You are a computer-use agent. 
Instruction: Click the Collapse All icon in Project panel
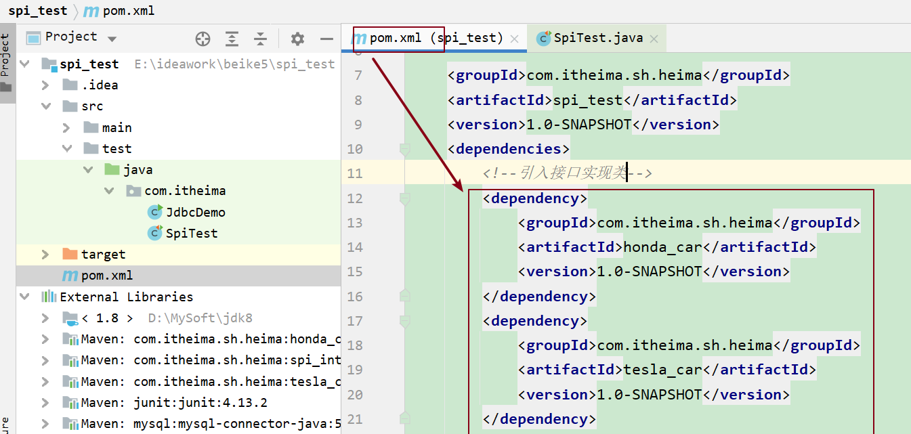click(x=260, y=39)
